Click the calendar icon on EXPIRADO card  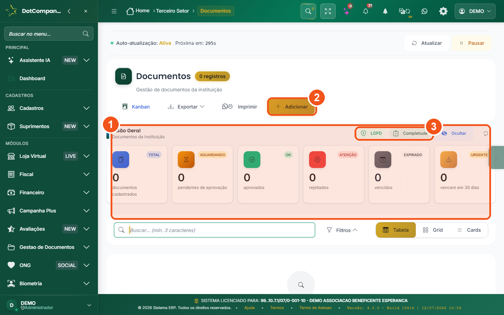[x=383, y=160]
